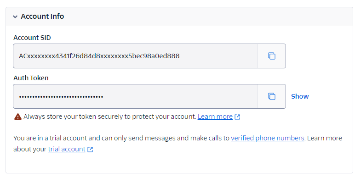The width and height of the screenshot is (355, 178).
Task: Show the hidden Auth Token
Action: (300, 96)
